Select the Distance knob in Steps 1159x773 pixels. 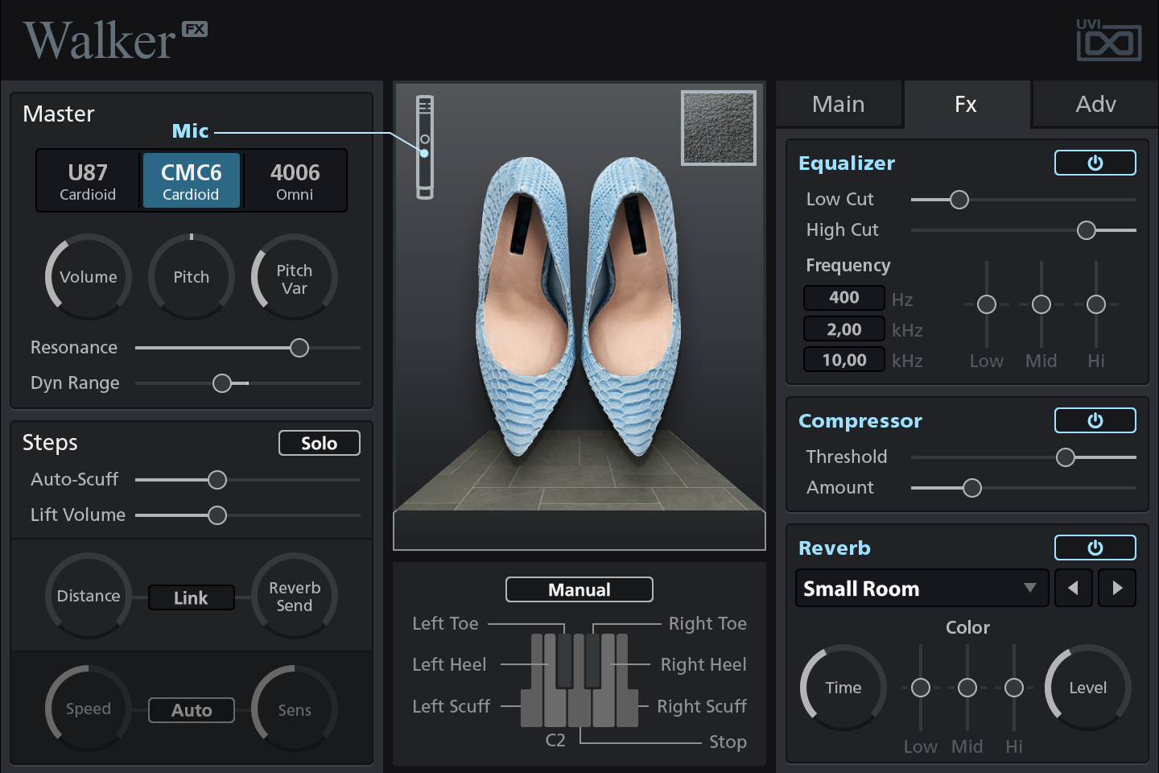[x=88, y=596]
